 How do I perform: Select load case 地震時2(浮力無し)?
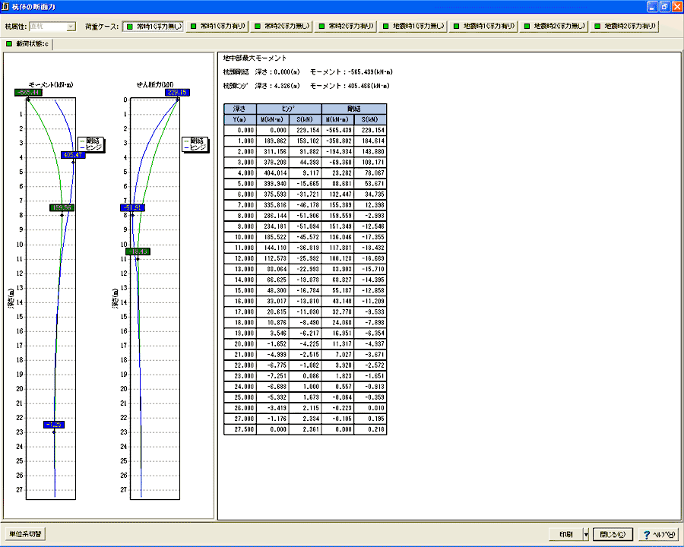click(554, 26)
